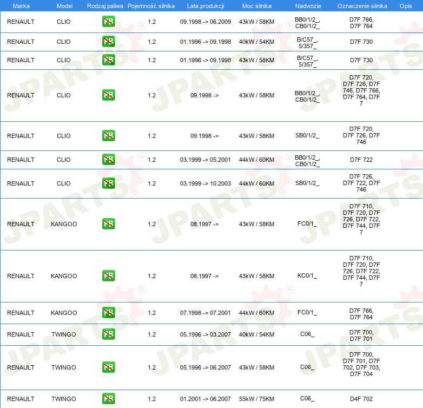This screenshot has width=423, height=408.
Task: Click the Oznaczenie silnika column header
Action: pos(362,6)
